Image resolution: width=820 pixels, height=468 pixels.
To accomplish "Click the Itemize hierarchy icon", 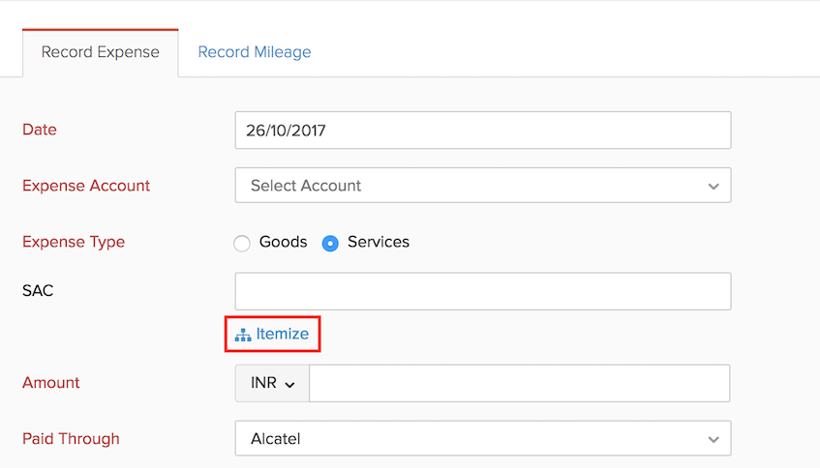I will 243,335.
